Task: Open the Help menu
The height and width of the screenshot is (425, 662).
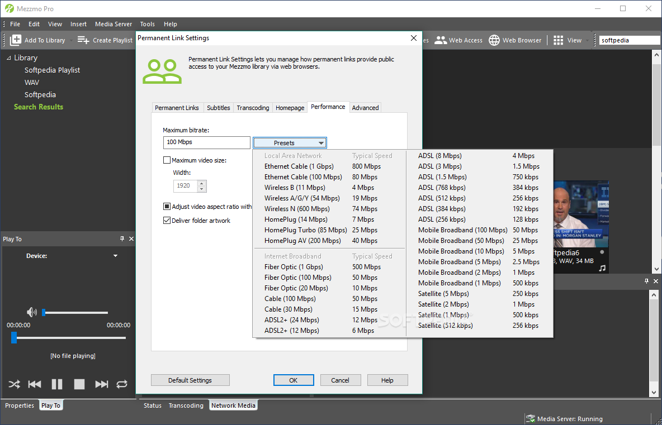Action: click(170, 24)
